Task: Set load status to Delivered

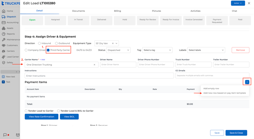Action: click(x=102, y=20)
